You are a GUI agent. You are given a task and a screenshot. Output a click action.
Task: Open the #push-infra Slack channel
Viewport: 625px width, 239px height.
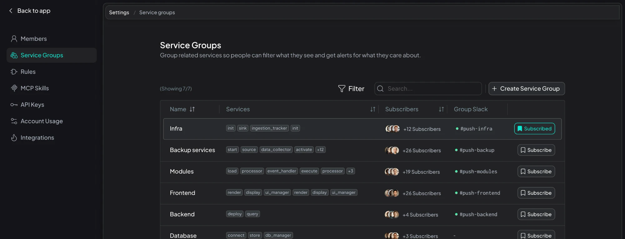point(476,129)
